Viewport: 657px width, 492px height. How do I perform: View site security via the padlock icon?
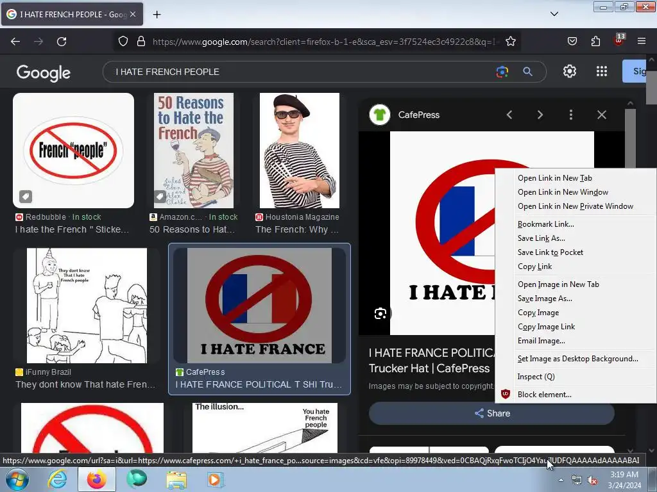(141, 42)
